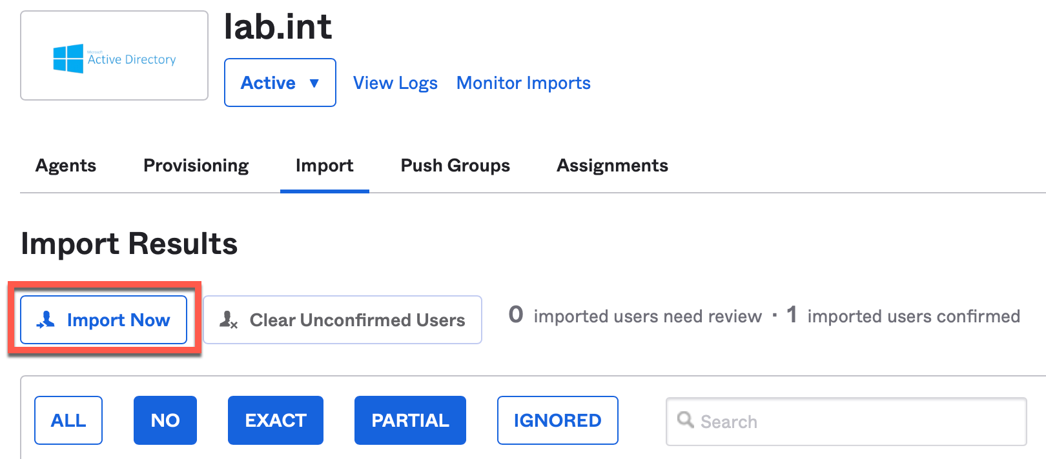
Task: Switch to the Agents tab
Action: coord(66,166)
